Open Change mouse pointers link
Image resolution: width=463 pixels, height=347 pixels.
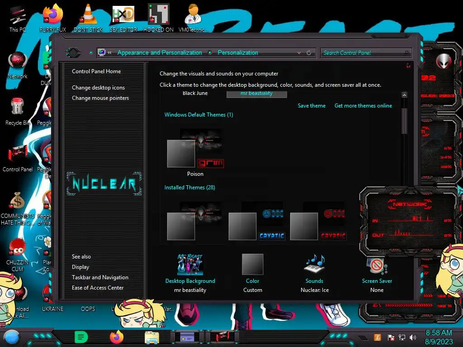pos(100,98)
